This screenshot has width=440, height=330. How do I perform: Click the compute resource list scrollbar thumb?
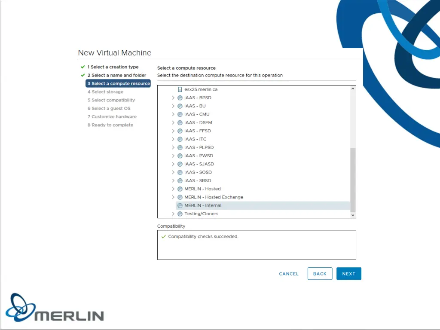[353, 180]
